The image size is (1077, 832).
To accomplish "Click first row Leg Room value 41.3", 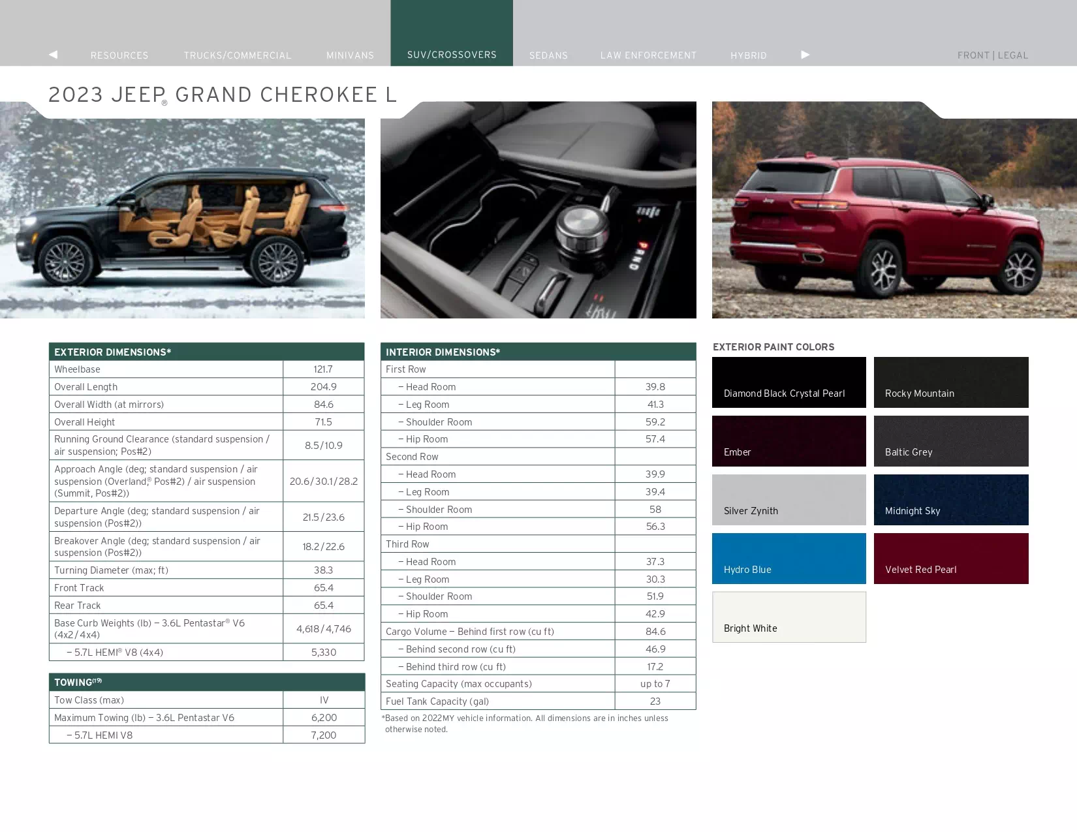I will [x=655, y=405].
